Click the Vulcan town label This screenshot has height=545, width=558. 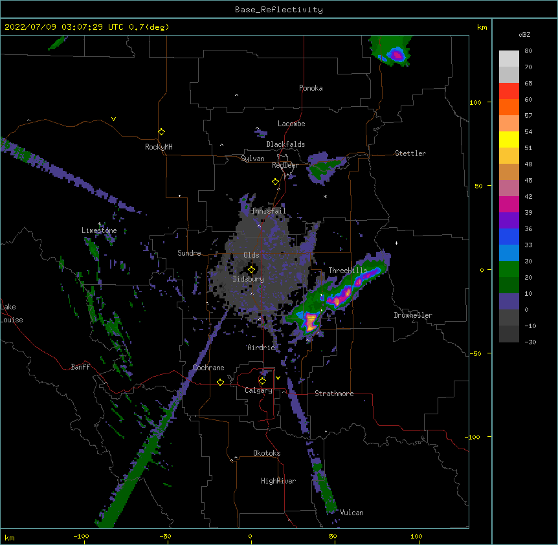[352, 513]
